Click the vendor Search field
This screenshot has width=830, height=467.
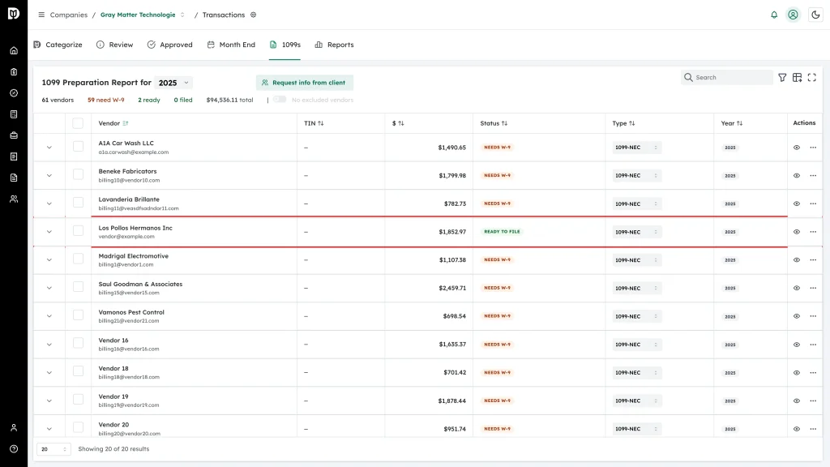pos(727,77)
